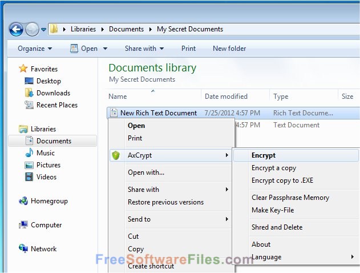Click the Videos film icon

29,176
